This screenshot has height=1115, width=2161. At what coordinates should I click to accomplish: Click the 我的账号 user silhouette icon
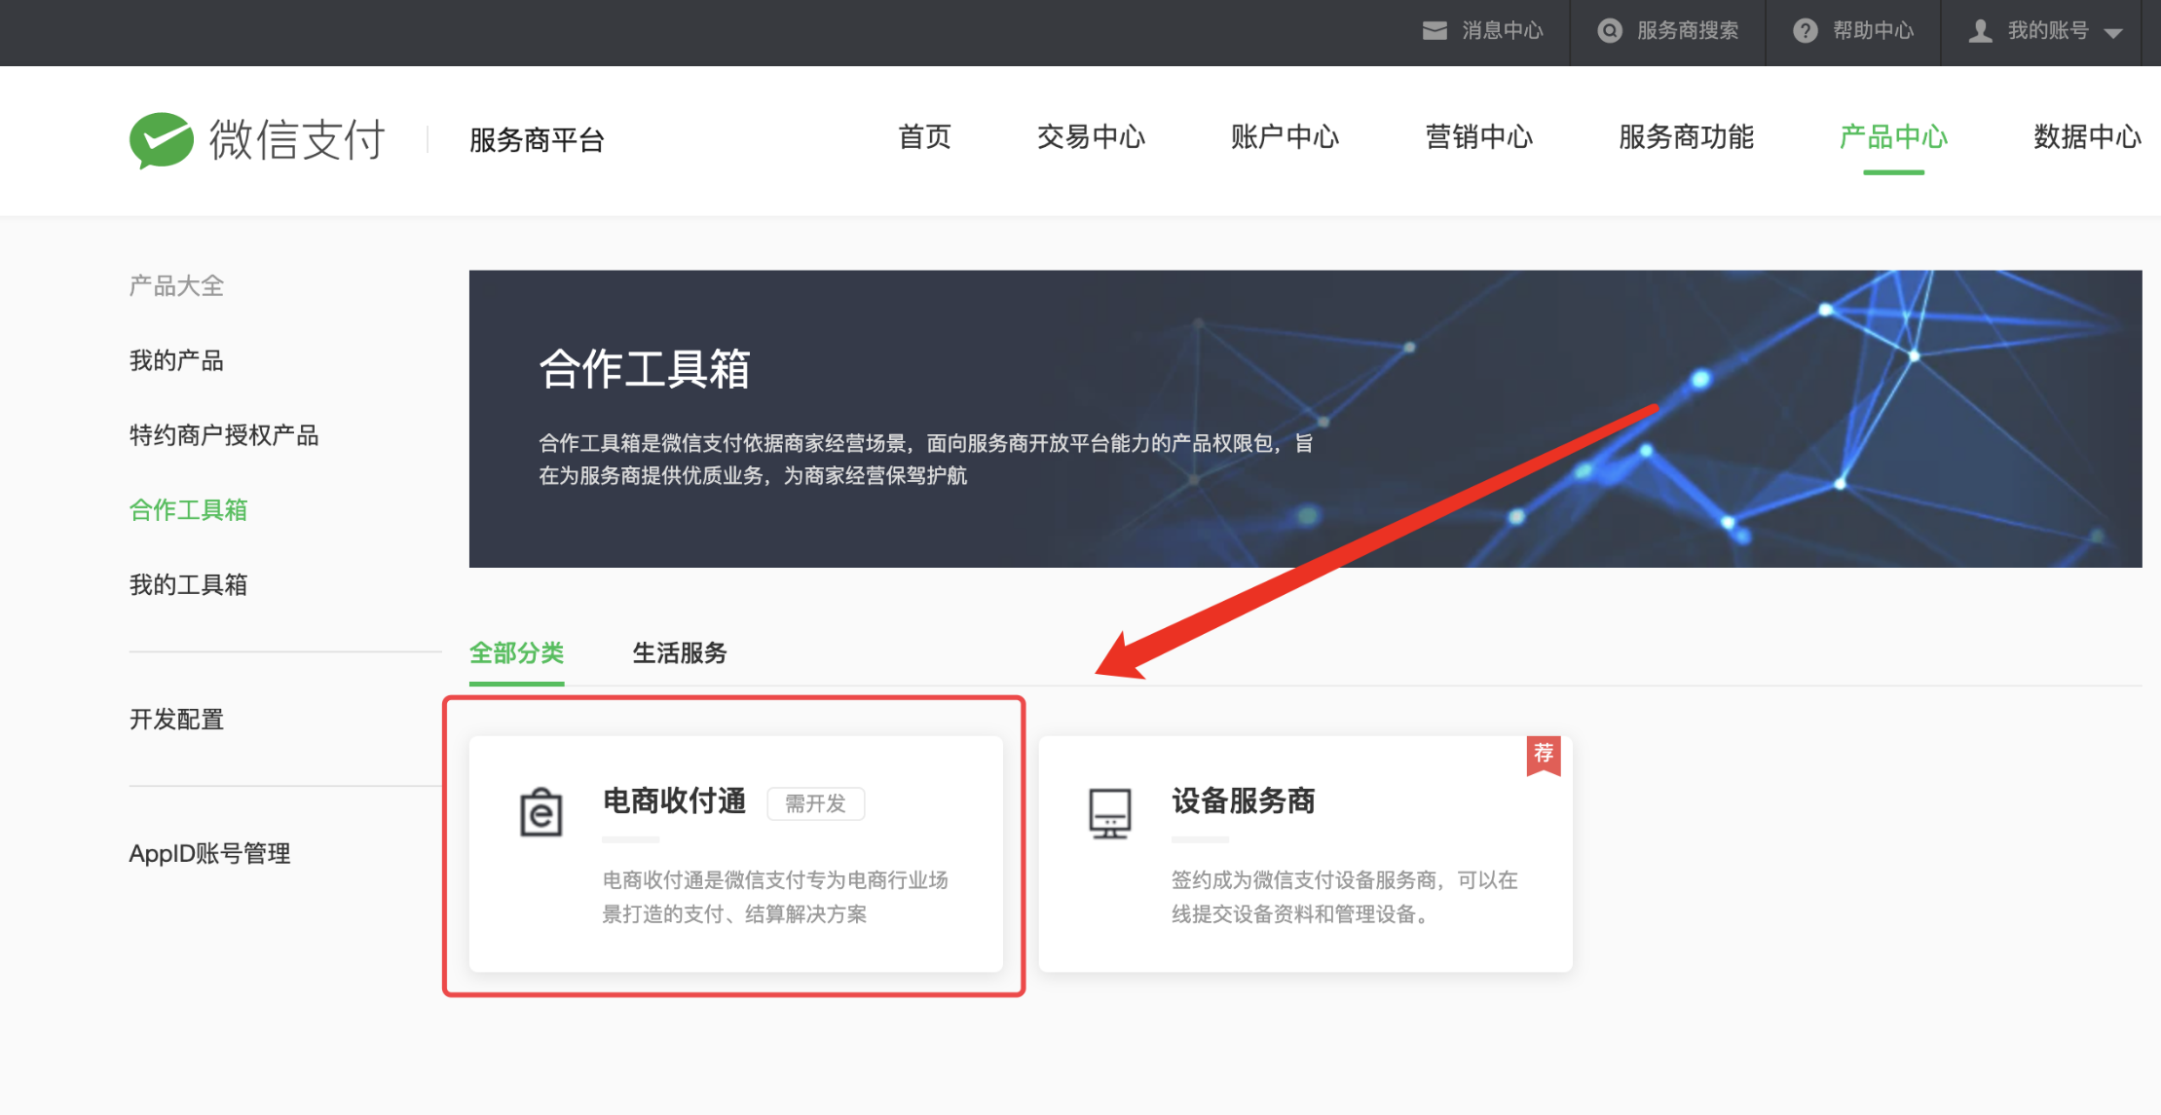(1980, 31)
